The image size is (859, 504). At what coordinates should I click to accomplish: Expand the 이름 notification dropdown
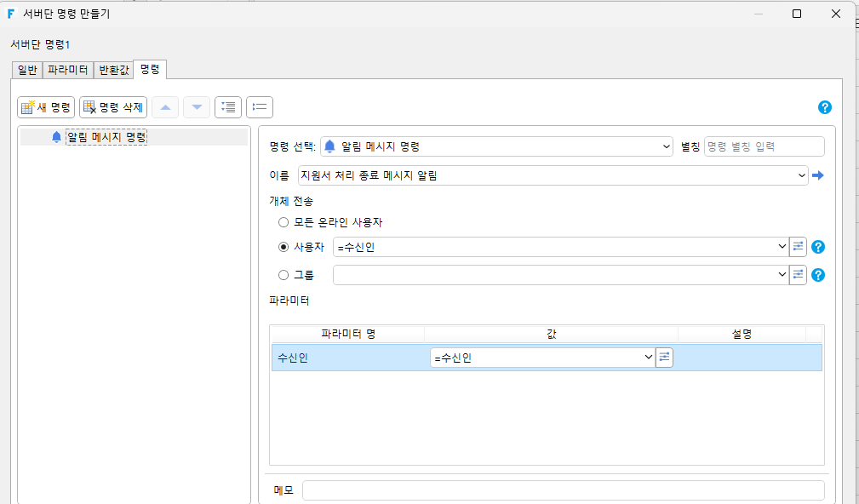click(801, 176)
